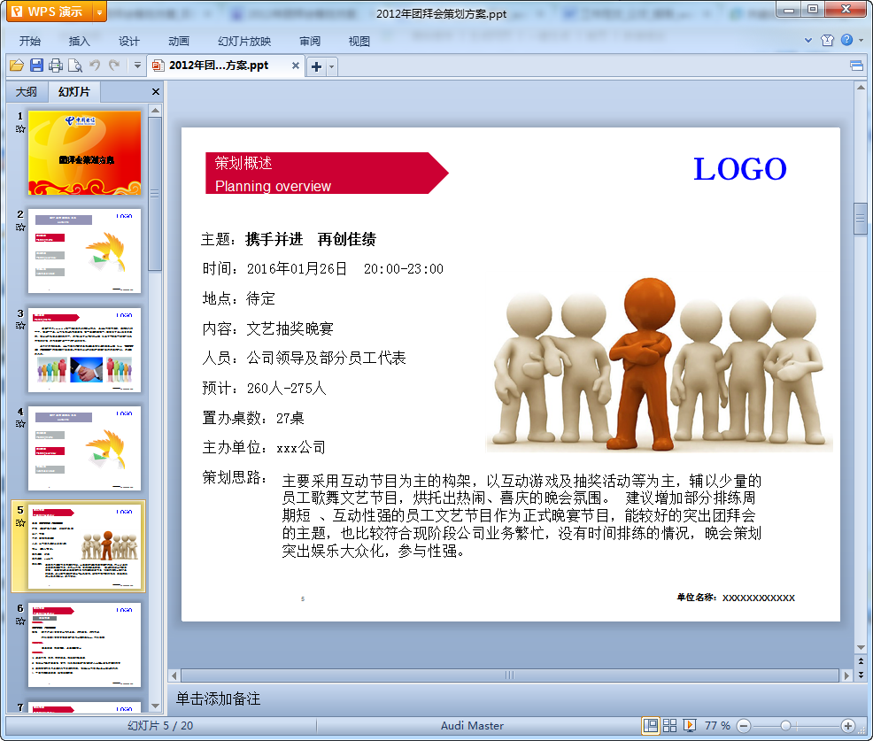Expand the Help dropdown arrow
The height and width of the screenshot is (741, 873).
[861, 40]
